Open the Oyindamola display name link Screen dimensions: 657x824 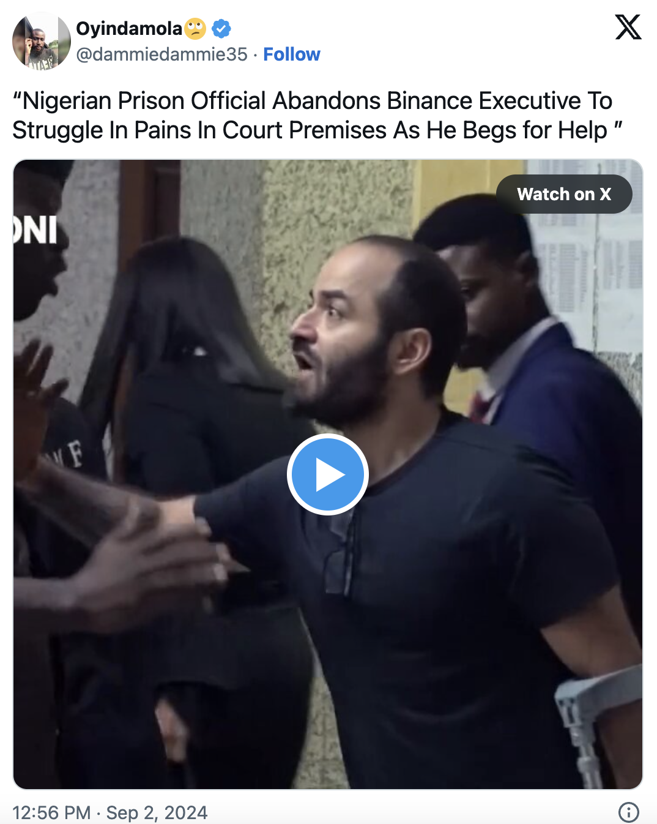click(x=129, y=28)
